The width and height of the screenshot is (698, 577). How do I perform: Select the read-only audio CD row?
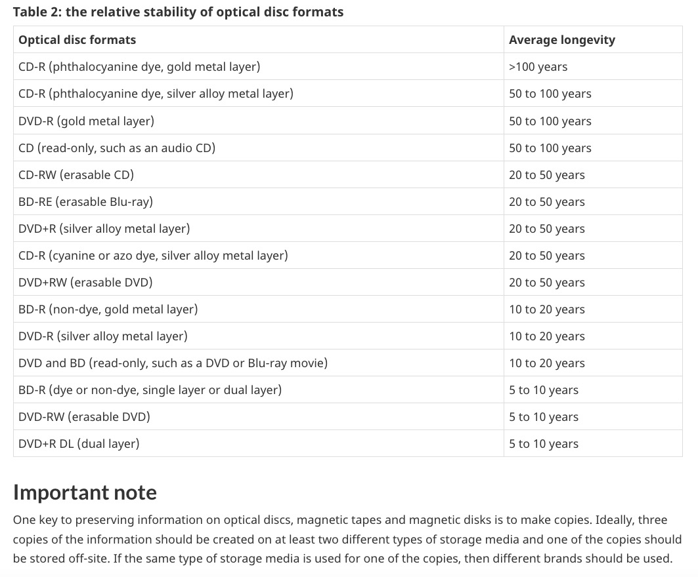point(347,148)
